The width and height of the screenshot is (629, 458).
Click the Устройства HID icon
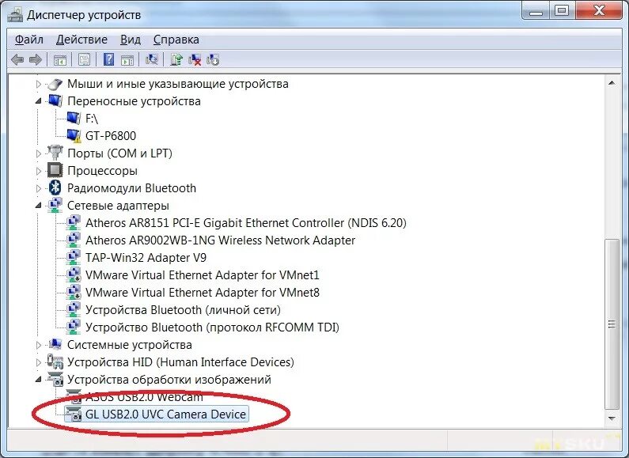click(x=55, y=361)
